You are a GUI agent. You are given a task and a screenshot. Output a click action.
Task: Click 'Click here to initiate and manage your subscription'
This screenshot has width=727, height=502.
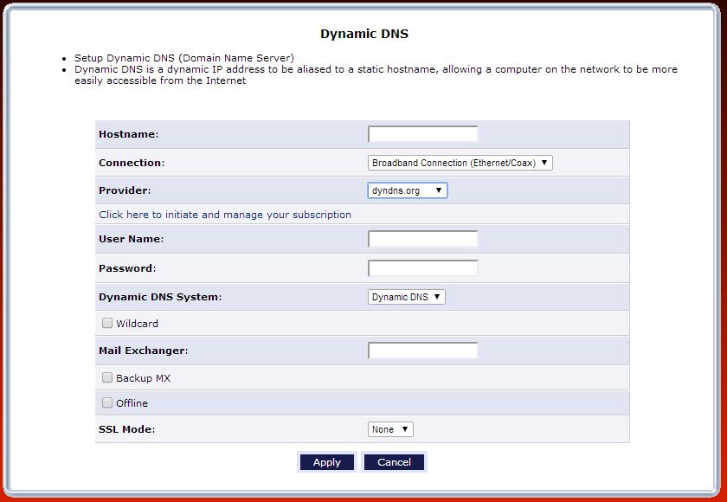225,215
